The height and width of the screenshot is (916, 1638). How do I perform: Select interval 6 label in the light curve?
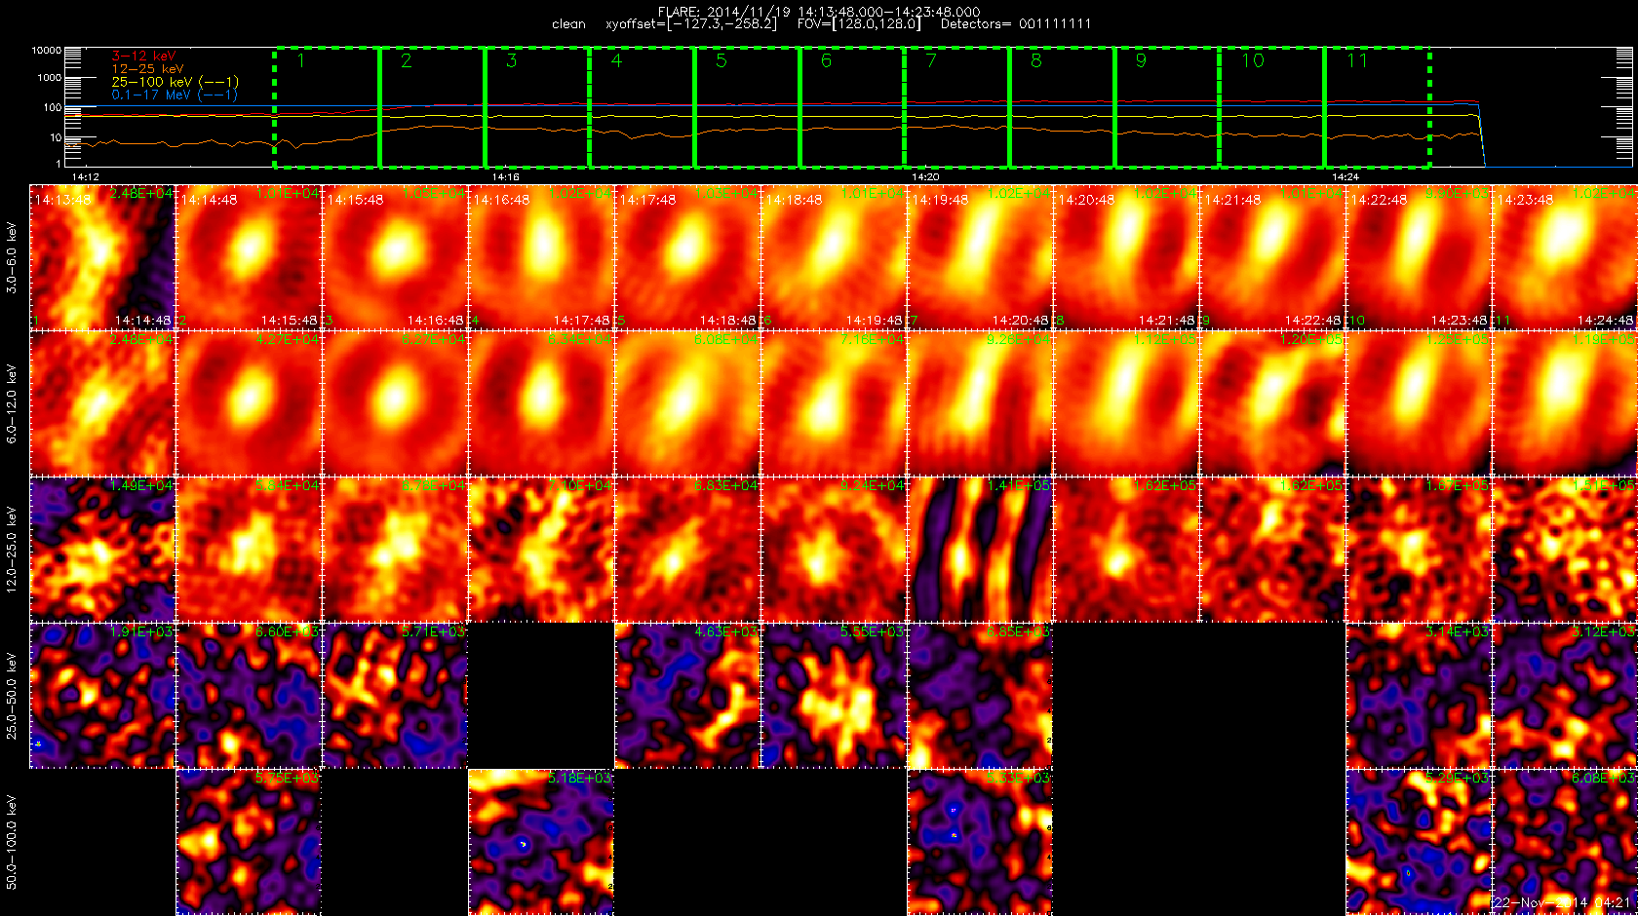[826, 60]
